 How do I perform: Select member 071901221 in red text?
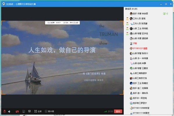point(148,48)
